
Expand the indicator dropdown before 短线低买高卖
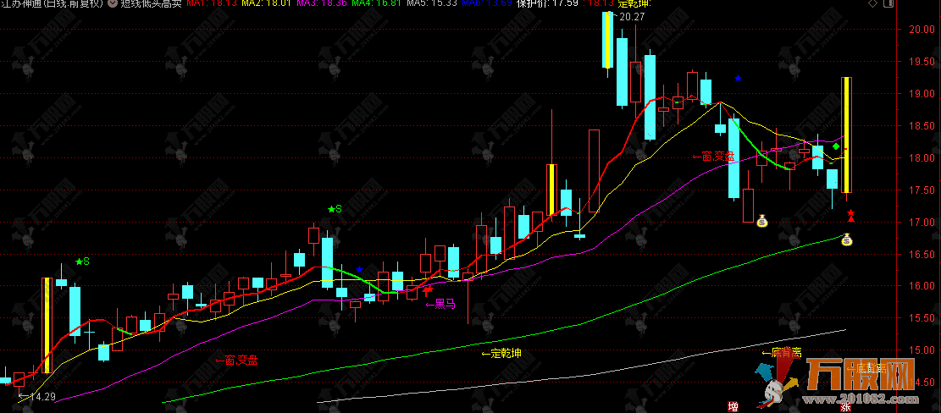[x=113, y=3]
